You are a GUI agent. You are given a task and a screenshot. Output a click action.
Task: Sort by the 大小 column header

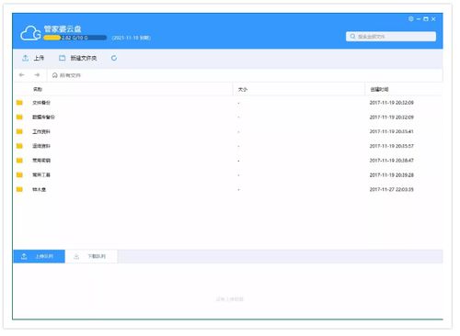click(x=243, y=89)
